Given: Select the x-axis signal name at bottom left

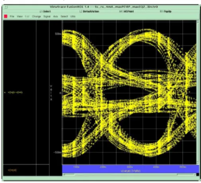Looking at the screenshot, I should click(12, 170).
